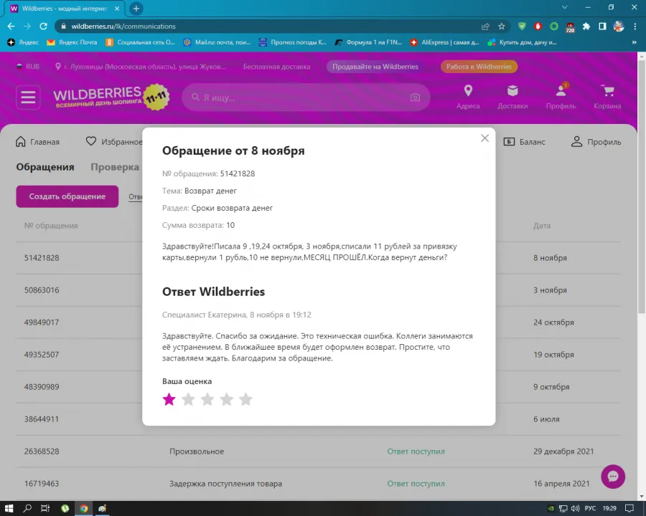
Task: Open the Избранное tab
Action: pos(114,142)
